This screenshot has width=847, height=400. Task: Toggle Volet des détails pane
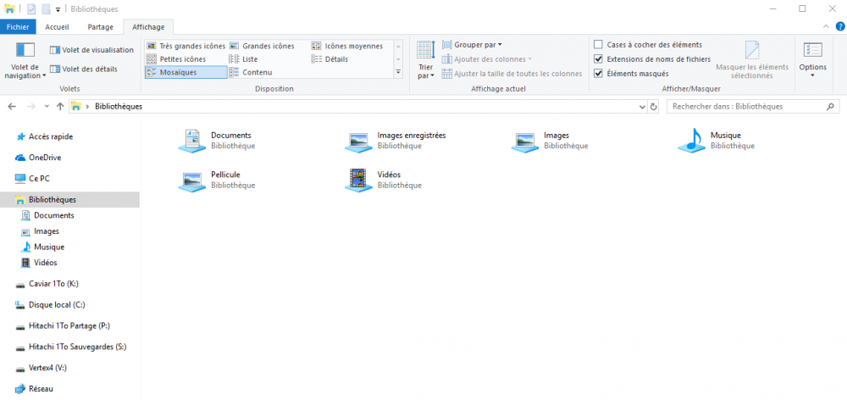pos(83,69)
